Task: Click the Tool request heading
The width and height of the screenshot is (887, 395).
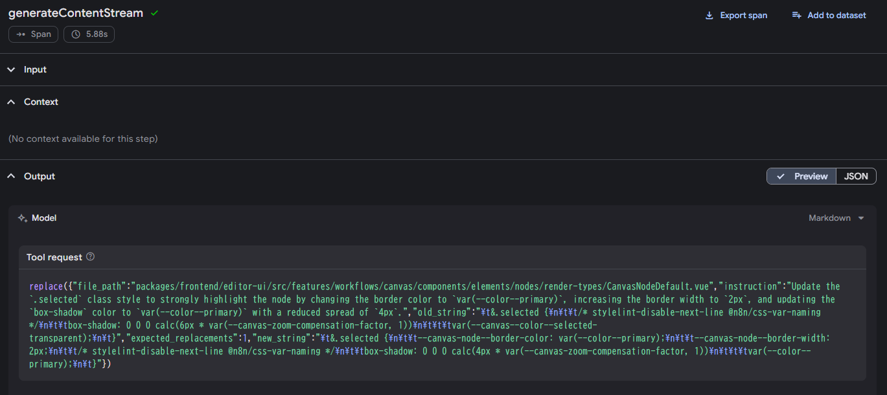Action: pyautogui.click(x=54, y=257)
